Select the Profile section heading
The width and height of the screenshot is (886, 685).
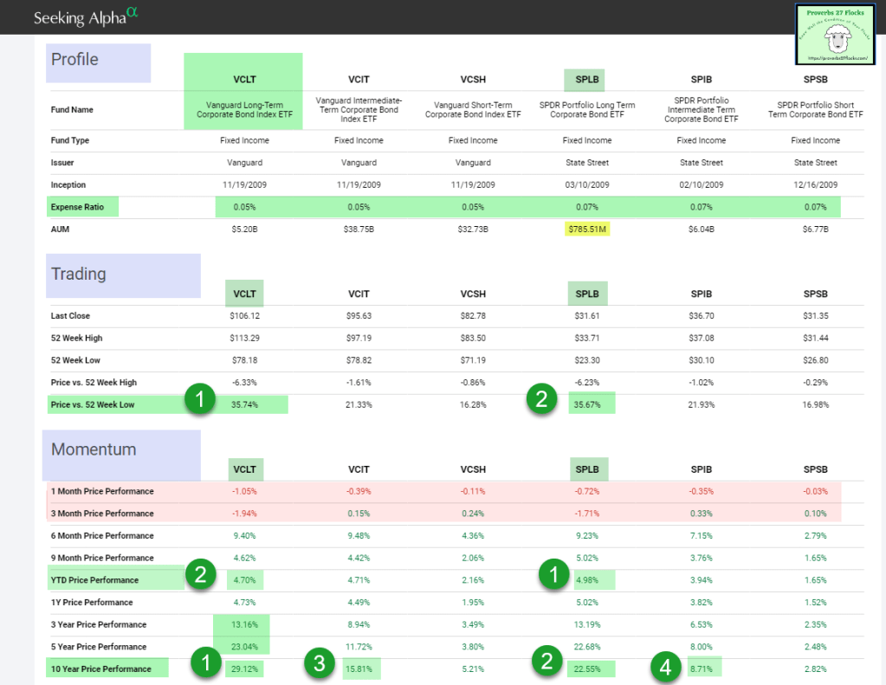click(75, 60)
